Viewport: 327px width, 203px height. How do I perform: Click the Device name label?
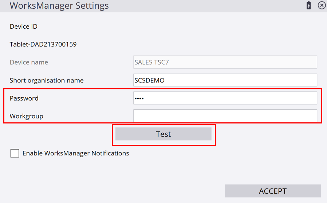pyautogui.click(x=29, y=62)
